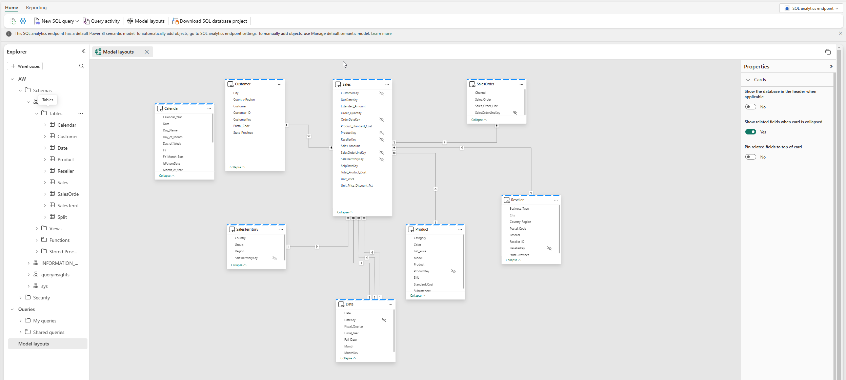Viewport: 846px width, 380px height.
Task: Collapse the Explorer pane with double chevron
Action: click(x=83, y=51)
